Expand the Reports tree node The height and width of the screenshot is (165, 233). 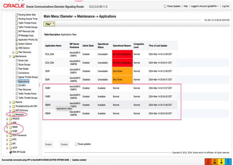click(x=10, y=102)
